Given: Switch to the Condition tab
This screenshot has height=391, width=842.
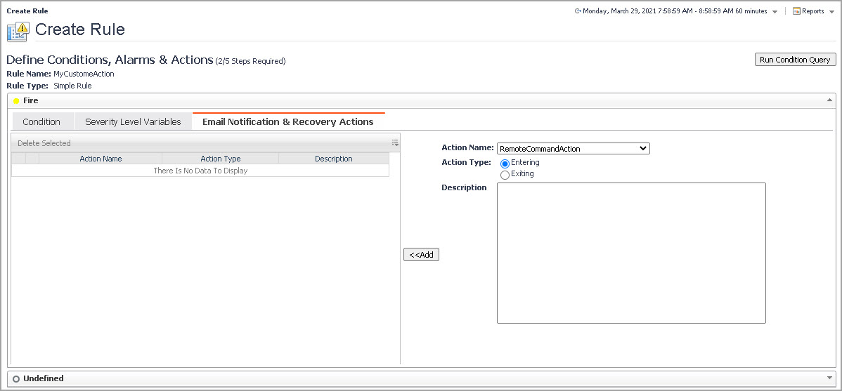Looking at the screenshot, I should 41,121.
